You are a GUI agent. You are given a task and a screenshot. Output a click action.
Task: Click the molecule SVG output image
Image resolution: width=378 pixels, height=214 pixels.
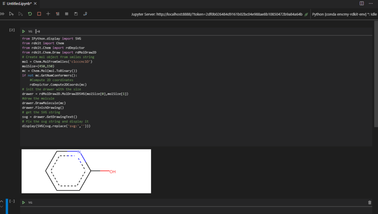click(x=86, y=171)
